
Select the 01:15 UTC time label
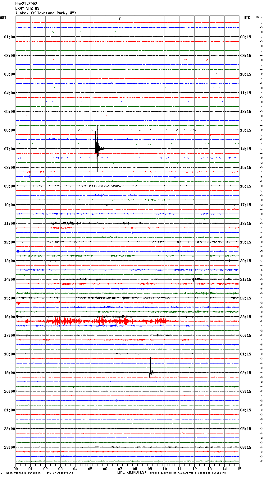click(x=246, y=354)
